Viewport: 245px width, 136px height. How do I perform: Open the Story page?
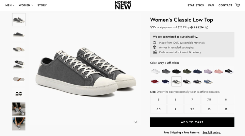[42, 5]
